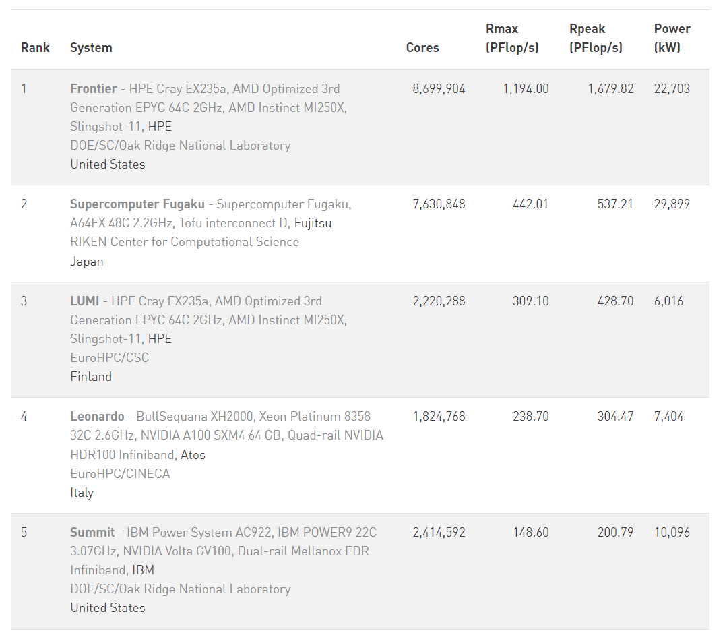
Task: Click rank number 1
Action: [24, 88]
